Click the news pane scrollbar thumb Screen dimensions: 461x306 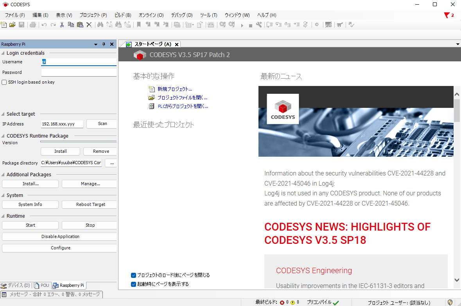point(457,111)
